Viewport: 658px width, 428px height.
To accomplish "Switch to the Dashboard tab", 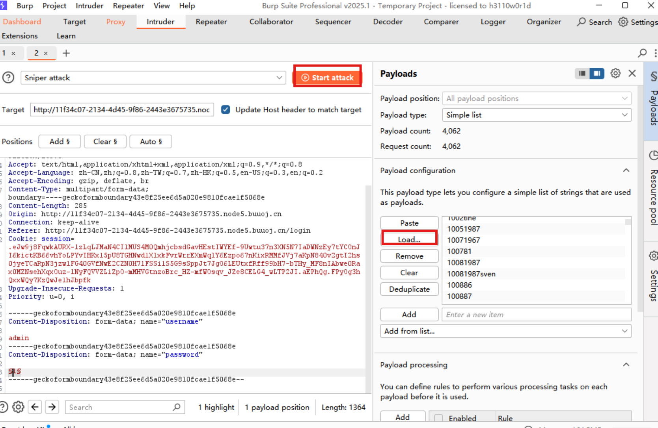I will tap(22, 22).
